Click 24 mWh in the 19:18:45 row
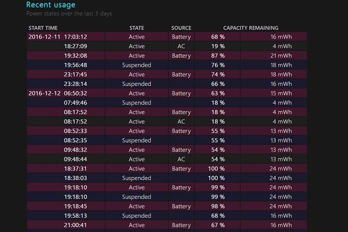 point(280,206)
